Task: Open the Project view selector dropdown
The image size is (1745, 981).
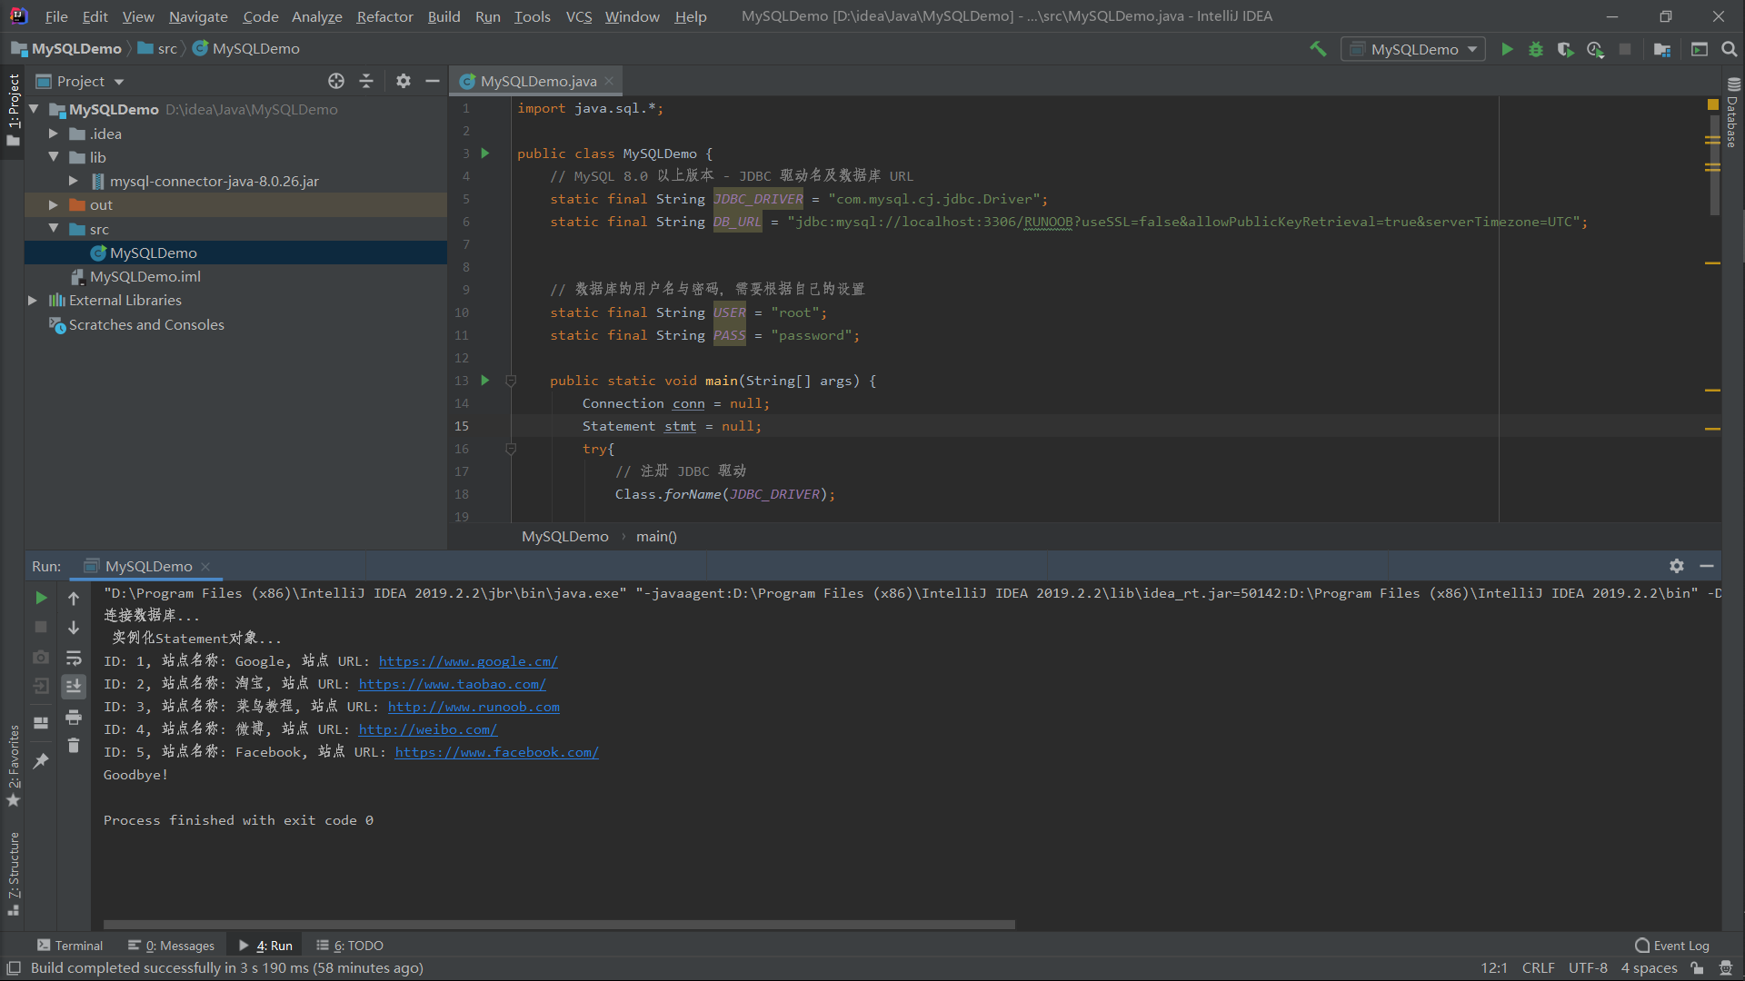Action: point(80,81)
